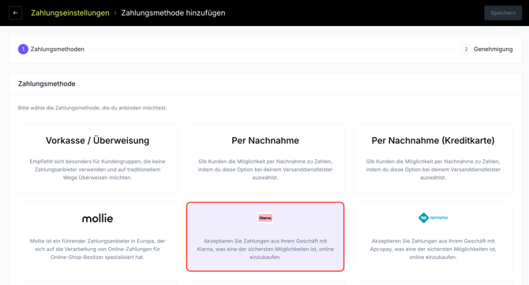Choose Per Nachnahme (Kreditkarte) card

click(433, 158)
